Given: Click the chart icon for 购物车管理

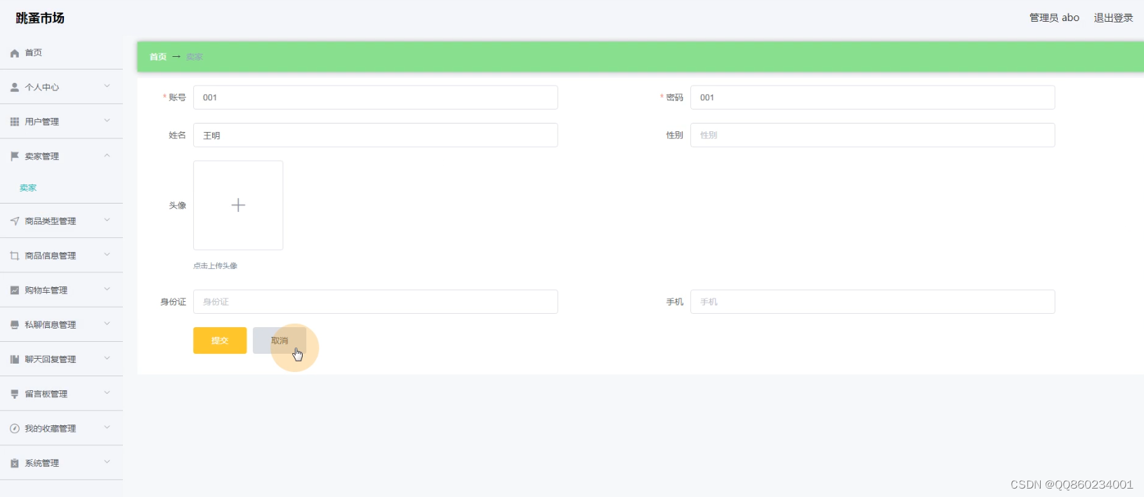Looking at the screenshot, I should [x=15, y=291].
